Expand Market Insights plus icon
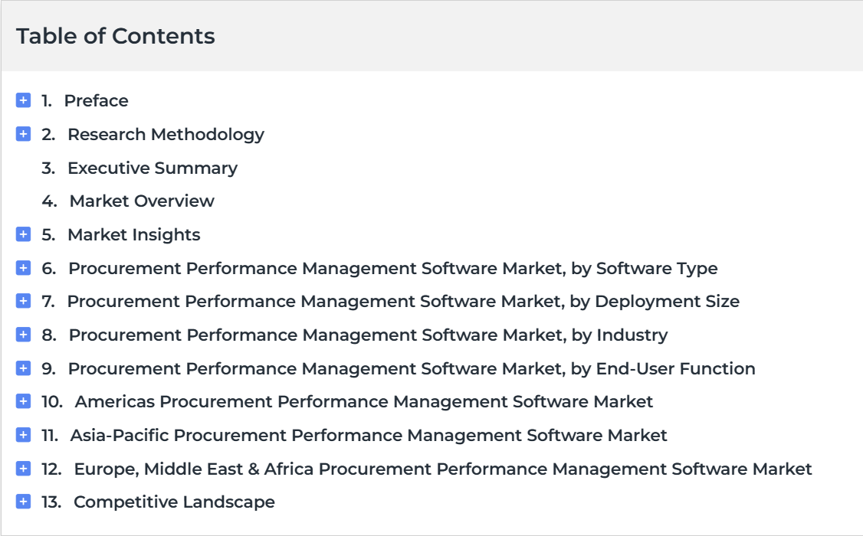The width and height of the screenshot is (863, 536). [23, 235]
